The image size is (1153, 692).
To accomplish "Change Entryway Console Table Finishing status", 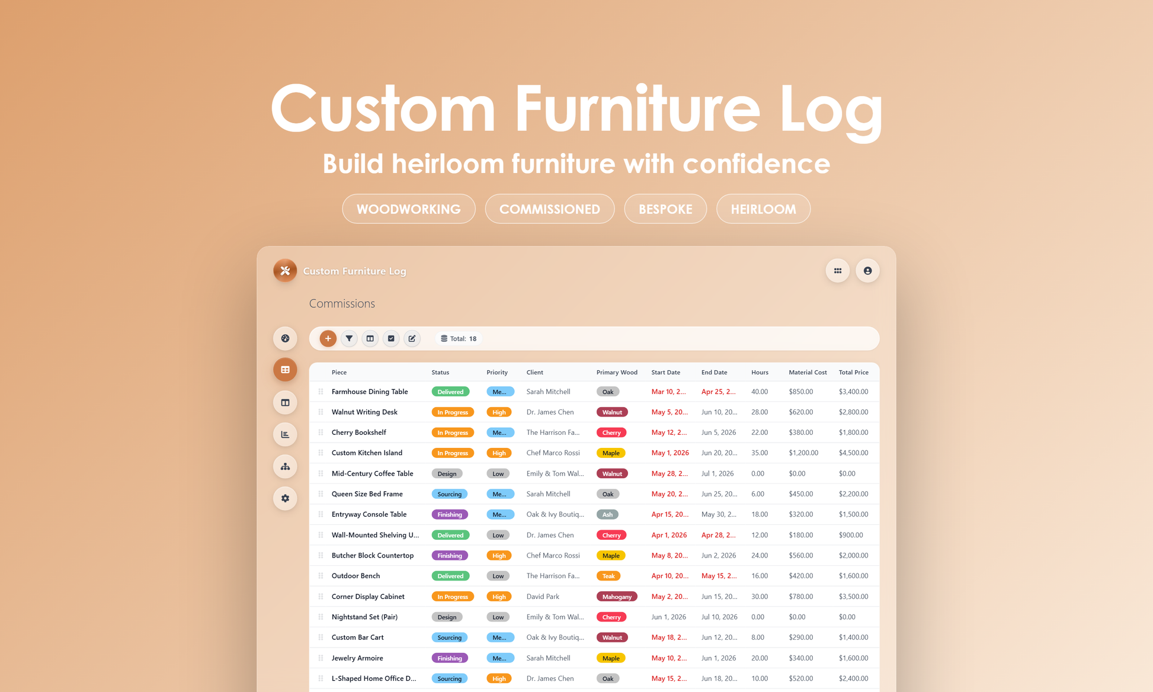I will 450,514.
